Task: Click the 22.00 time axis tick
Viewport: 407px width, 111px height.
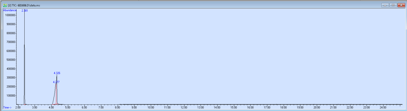Action: (x=350, y=107)
